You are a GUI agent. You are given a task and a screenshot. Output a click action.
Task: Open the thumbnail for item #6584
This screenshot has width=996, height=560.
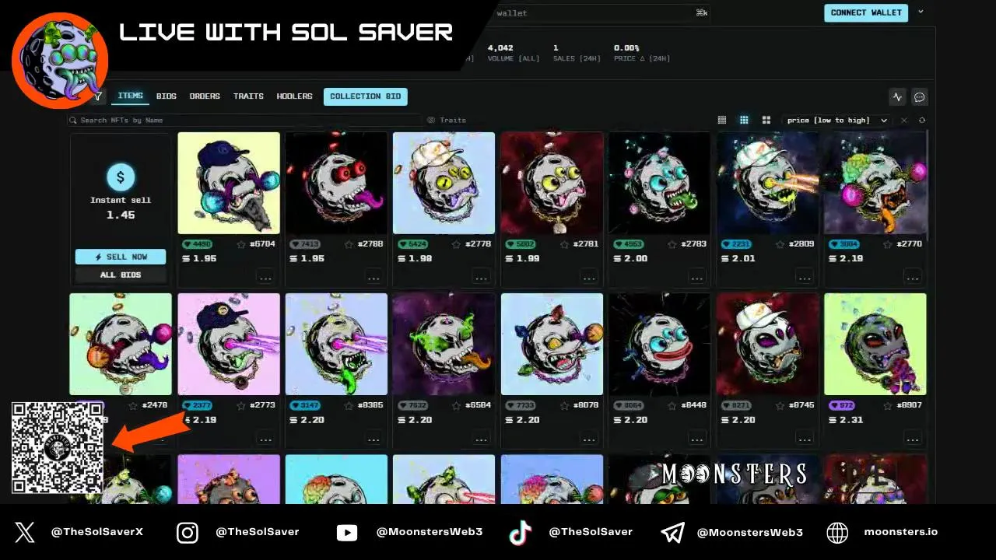(x=444, y=344)
